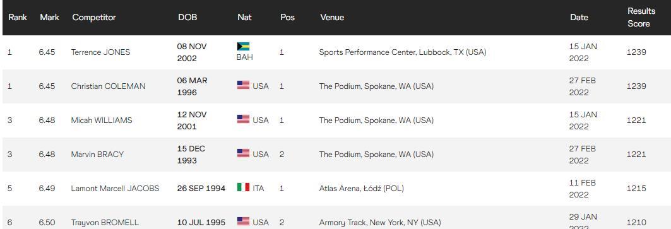Open Lamont Marcell JACOBS profile link
Screen dimensions: 671x229
coord(115,189)
